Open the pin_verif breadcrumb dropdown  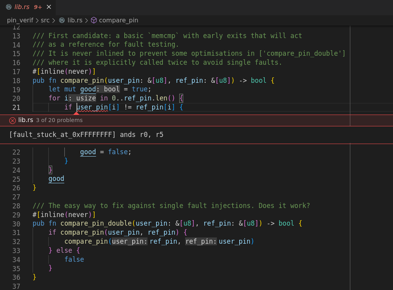coord(20,20)
